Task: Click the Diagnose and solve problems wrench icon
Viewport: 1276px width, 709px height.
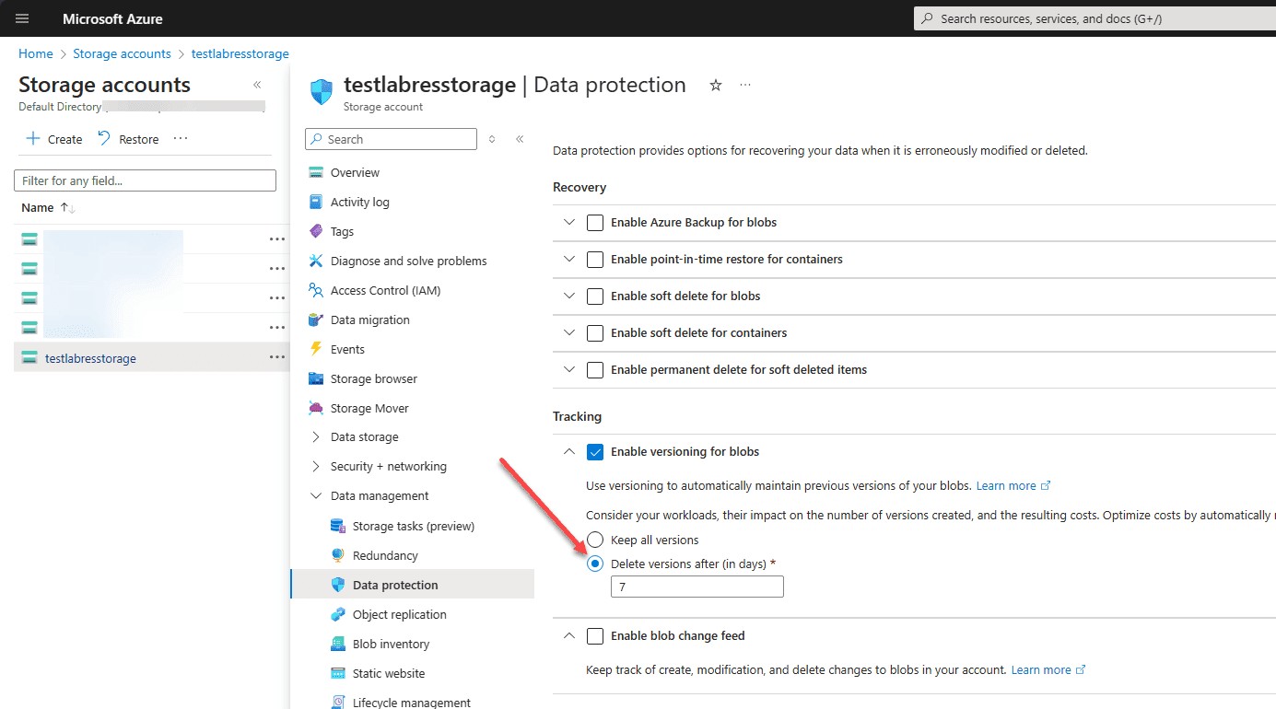Action: coord(316,261)
